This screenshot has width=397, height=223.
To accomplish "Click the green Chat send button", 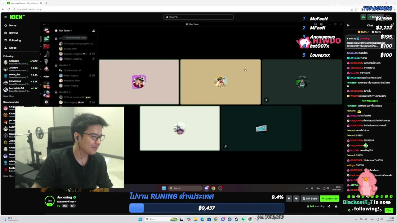I will pos(389,210).
